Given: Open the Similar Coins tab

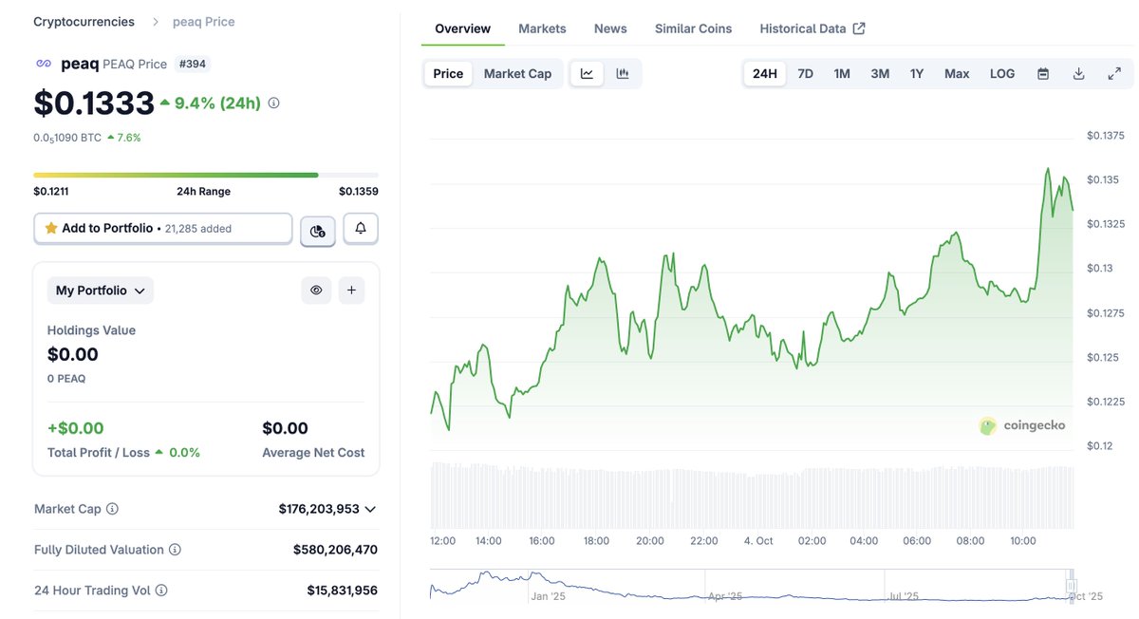Looking at the screenshot, I should [x=693, y=28].
